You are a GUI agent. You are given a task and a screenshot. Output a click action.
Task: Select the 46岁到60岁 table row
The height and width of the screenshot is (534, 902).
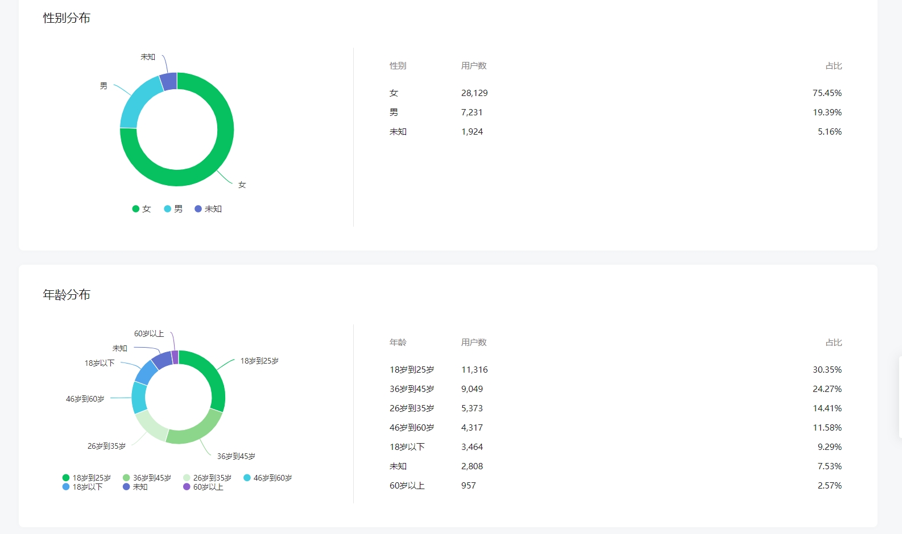coord(615,428)
